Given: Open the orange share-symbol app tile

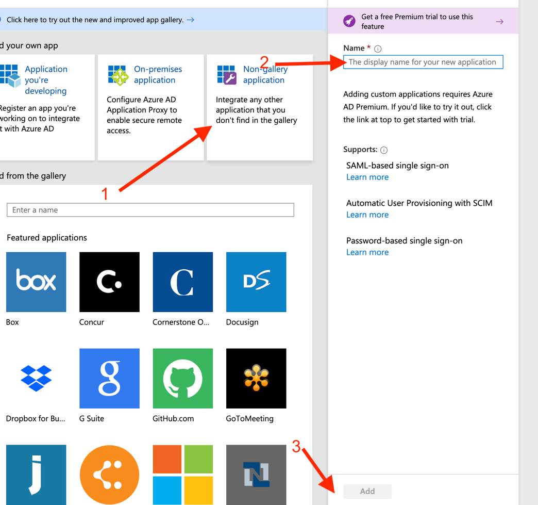Looking at the screenshot, I should click(x=109, y=475).
